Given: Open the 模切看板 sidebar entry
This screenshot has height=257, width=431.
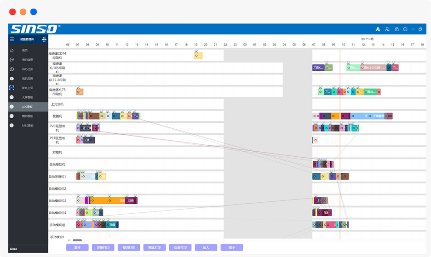Looking at the screenshot, I should tap(27, 116).
